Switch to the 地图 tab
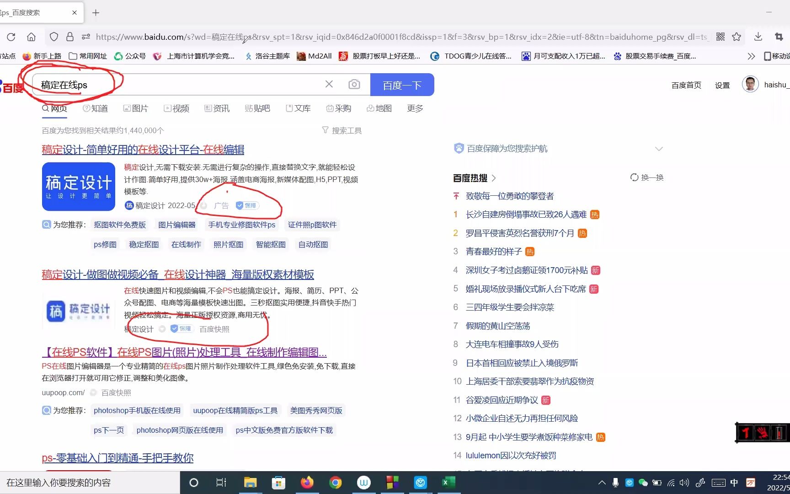Image resolution: width=790 pixels, height=494 pixels. (x=379, y=108)
